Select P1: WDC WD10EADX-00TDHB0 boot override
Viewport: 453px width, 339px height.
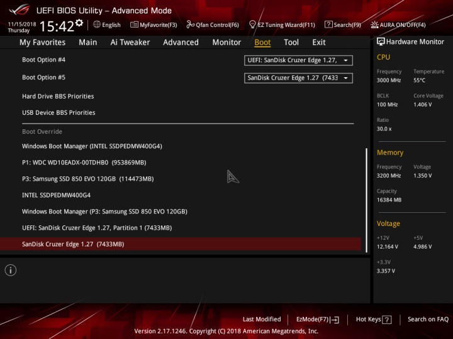[x=84, y=163]
